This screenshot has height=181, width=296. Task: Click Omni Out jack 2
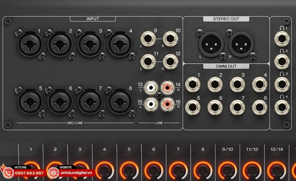pos(215,84)
